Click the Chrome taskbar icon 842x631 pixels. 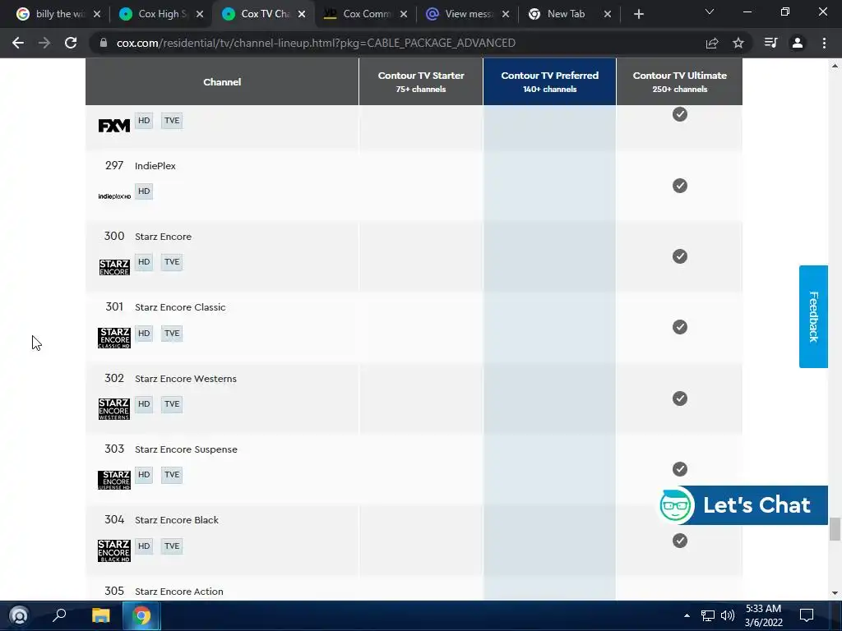tap(141, 615)
